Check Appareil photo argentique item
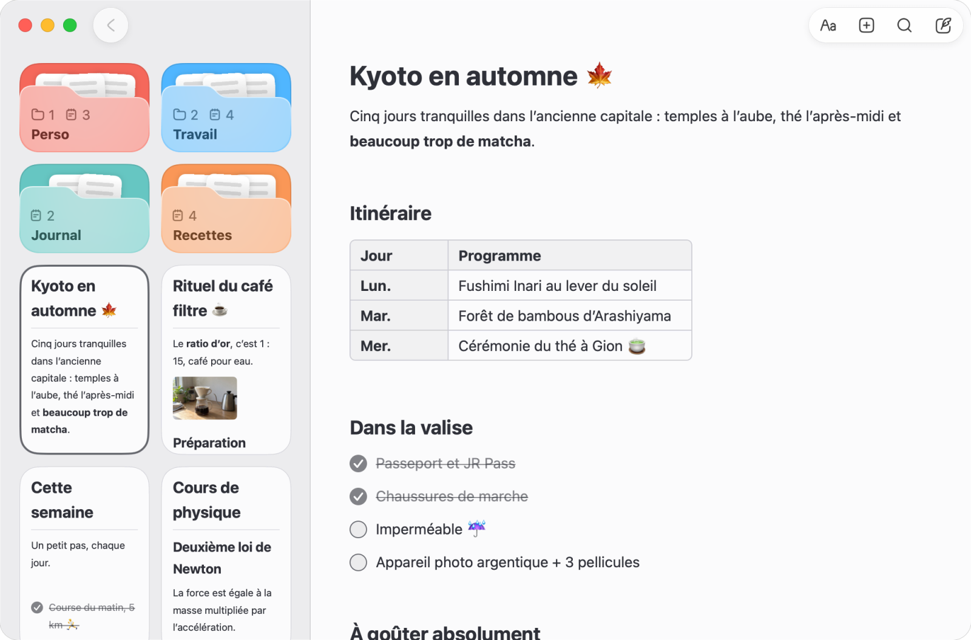Screen dimensions: 971x640 pyautogui.click(x=358, y=562)
